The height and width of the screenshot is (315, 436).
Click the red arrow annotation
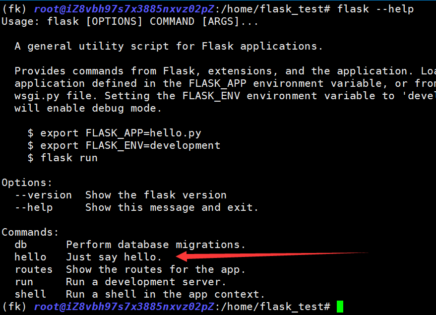pyautogui.click(x=272, y=255)
